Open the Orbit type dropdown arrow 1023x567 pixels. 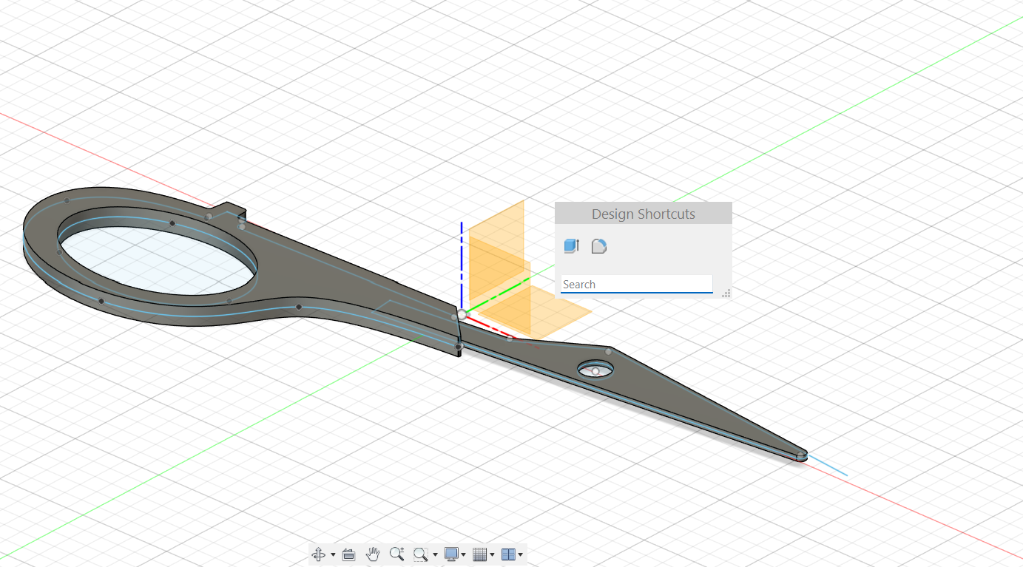pos(333,554)
